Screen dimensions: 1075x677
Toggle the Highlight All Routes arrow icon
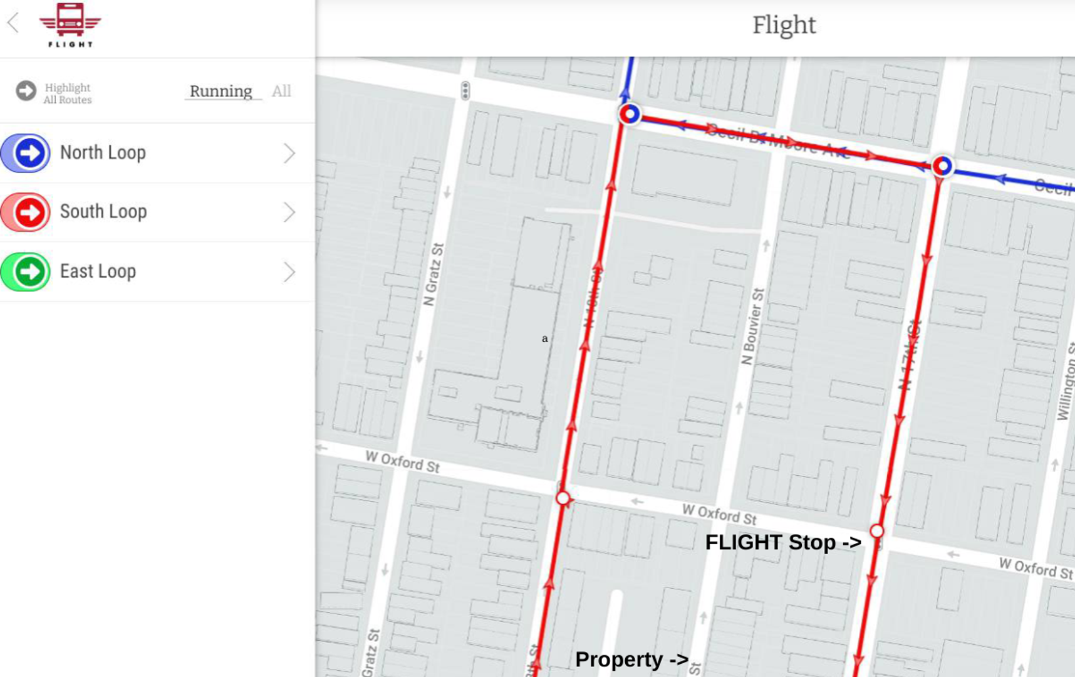tap(26, 91)
